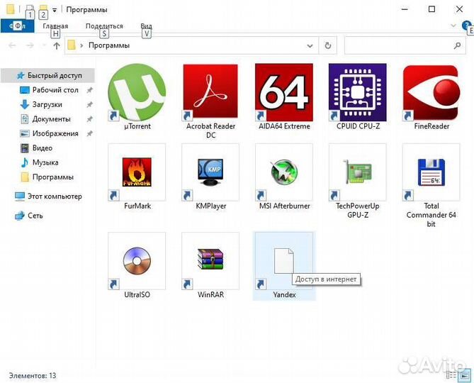Open the Главная ribbon tab

click(x=55, y=26)
